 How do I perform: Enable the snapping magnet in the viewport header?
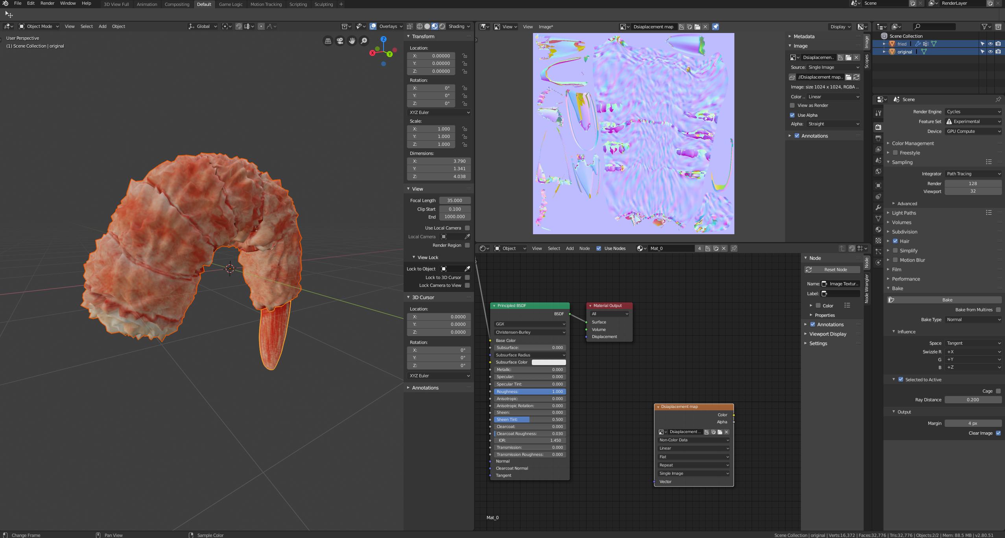tap(239, 26)
